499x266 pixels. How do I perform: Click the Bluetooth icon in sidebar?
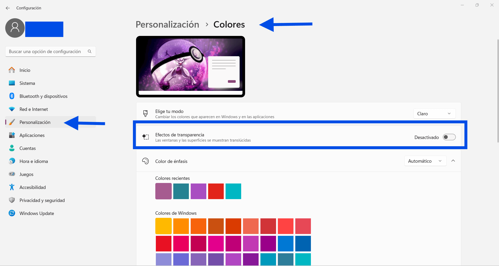pyautogui.click(x=12, y=96)
